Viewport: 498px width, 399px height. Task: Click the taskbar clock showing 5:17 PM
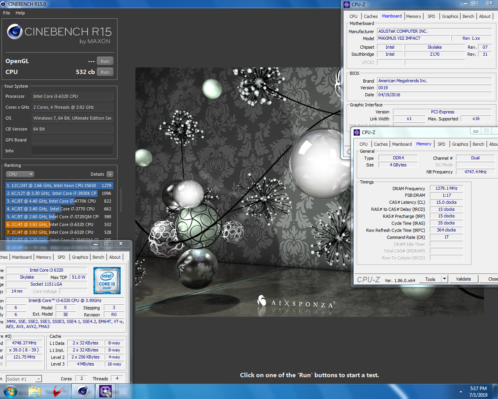(x=478, y=392)
